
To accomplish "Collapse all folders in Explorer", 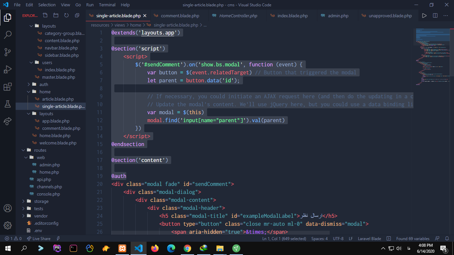I will [x=77, y=15].
